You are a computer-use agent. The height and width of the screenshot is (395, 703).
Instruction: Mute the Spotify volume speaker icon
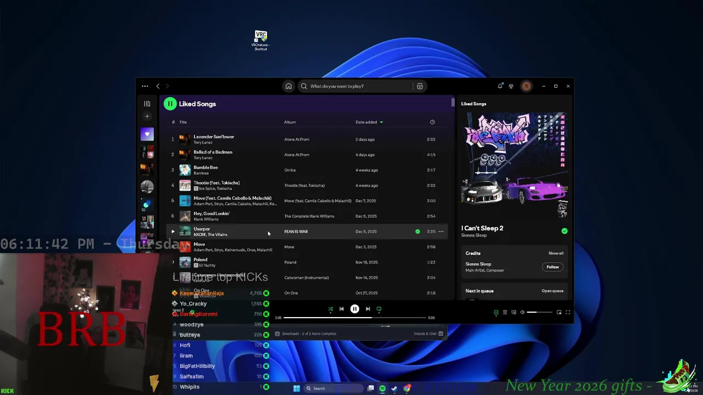[522, 312]
